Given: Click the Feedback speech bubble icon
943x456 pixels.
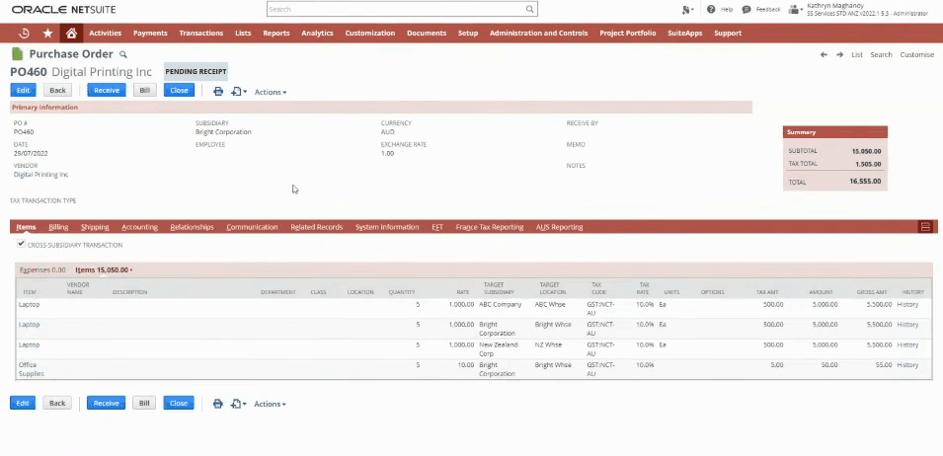Looking at the screenshot, I should (747, 10).
